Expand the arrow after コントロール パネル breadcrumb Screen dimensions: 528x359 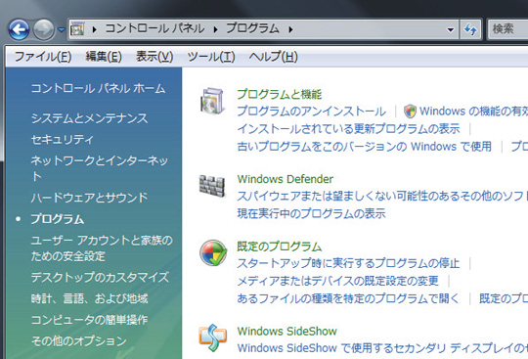pyautogui.click(x=215, y=29)
